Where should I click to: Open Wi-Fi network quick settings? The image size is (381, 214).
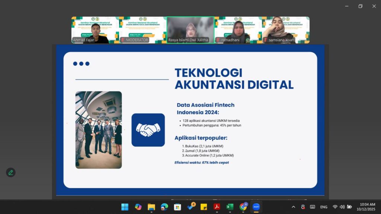(335, 207)
